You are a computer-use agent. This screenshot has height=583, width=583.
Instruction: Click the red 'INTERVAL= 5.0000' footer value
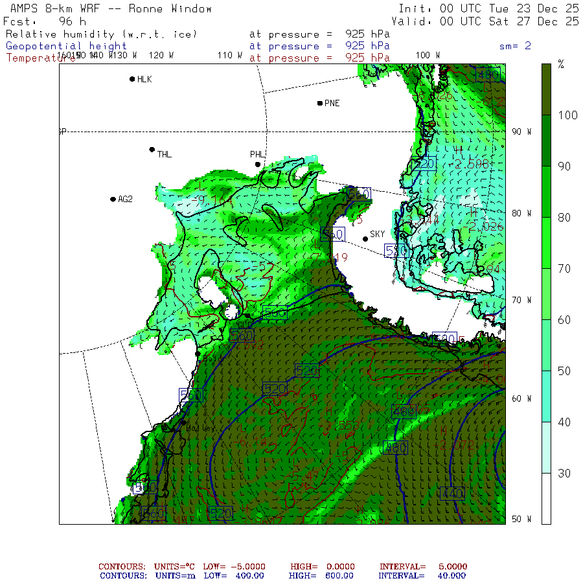click(424, 567)
